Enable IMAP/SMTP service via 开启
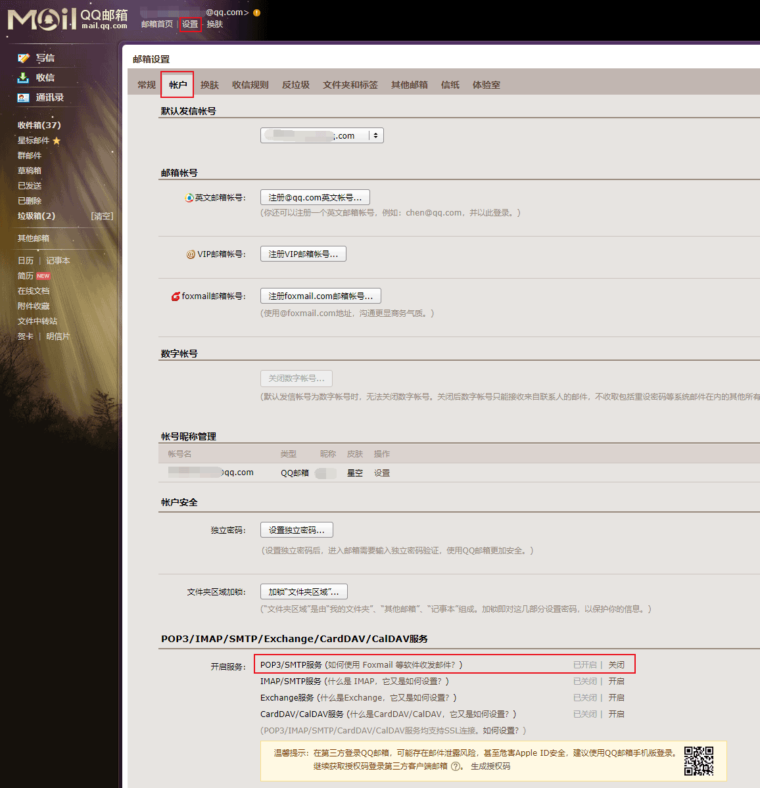Viewport: 760px width, 788px height. pyautogui.click(x=616, y=682)
